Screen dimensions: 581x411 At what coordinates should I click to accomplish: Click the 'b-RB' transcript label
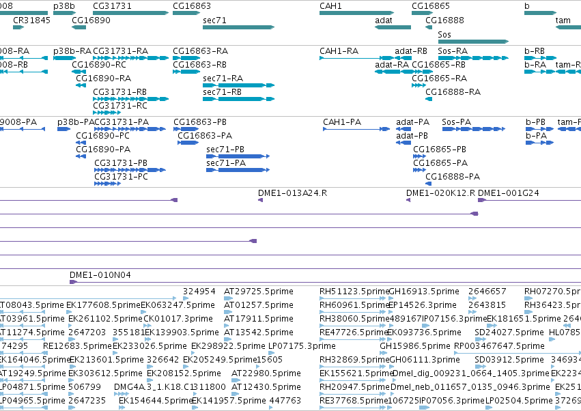(x=535, y=51)
